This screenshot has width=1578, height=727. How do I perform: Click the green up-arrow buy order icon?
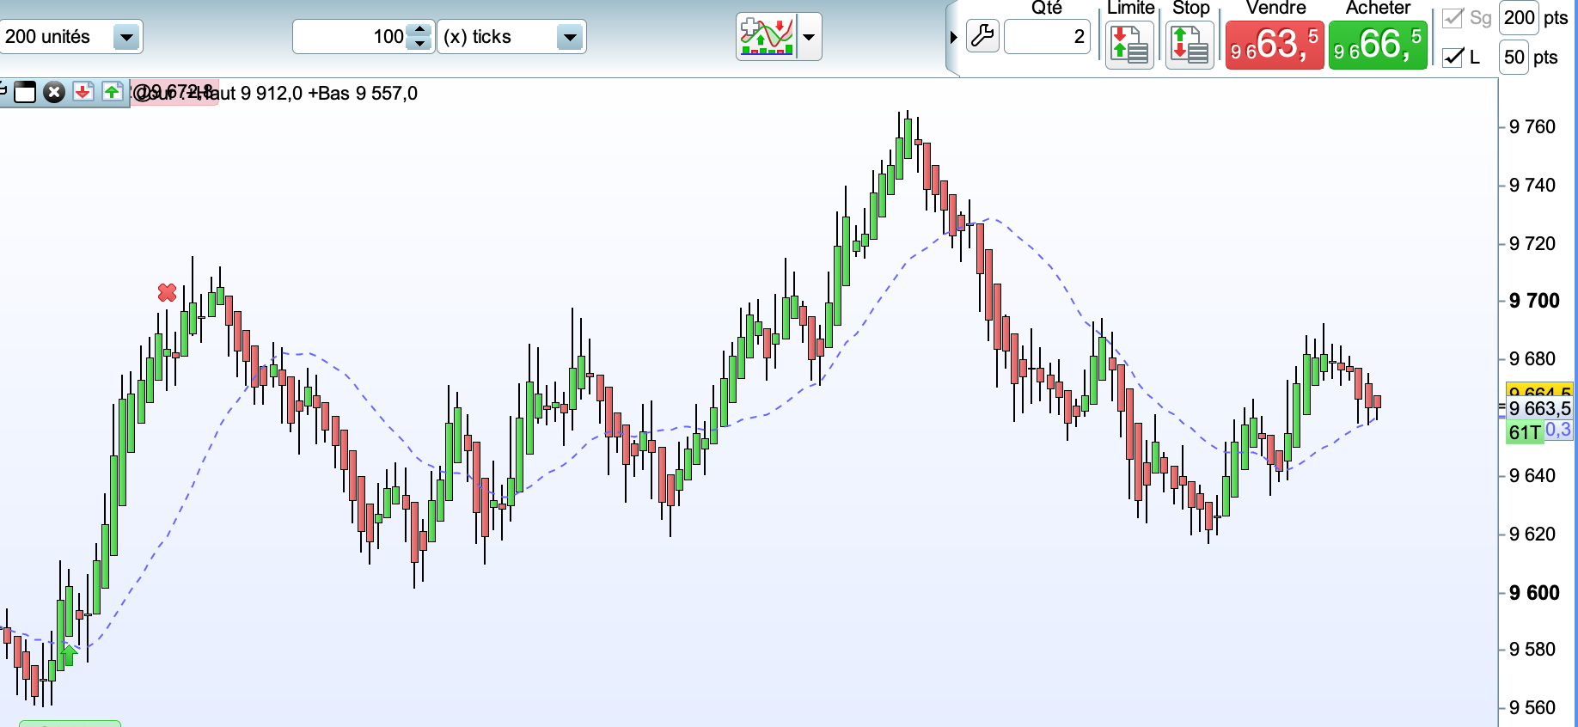coord(112,92)
